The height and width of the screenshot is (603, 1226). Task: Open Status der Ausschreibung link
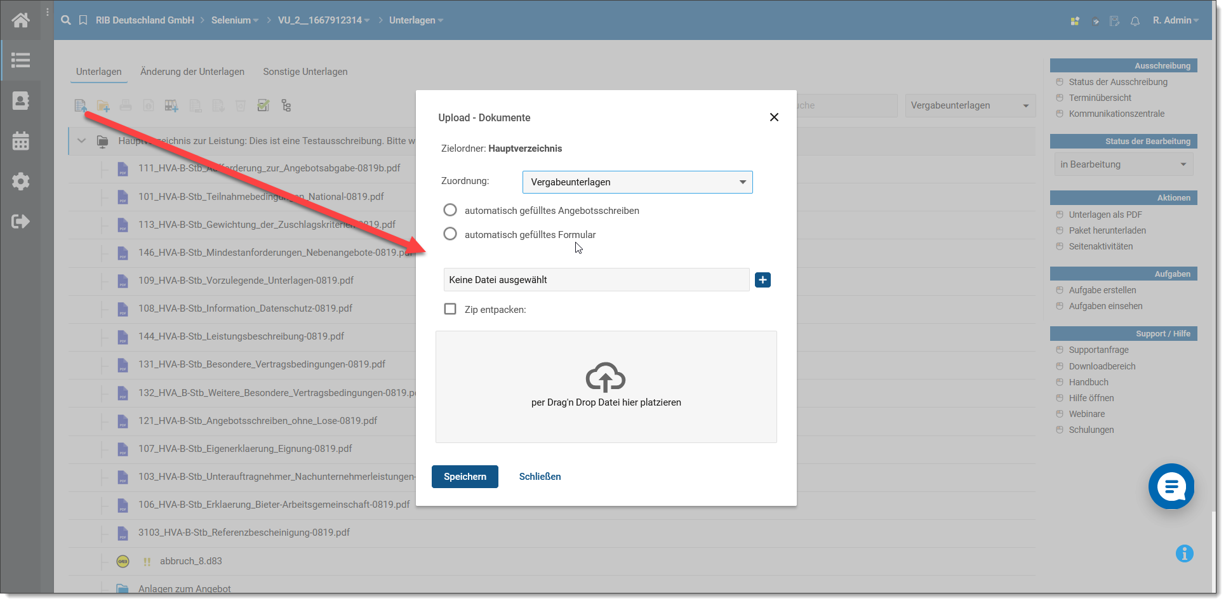pyautogui.click(x=1118, y=82)
